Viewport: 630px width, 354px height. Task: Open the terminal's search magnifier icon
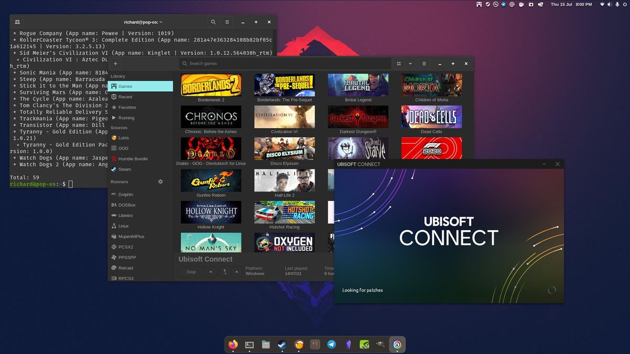click(213, 22)
